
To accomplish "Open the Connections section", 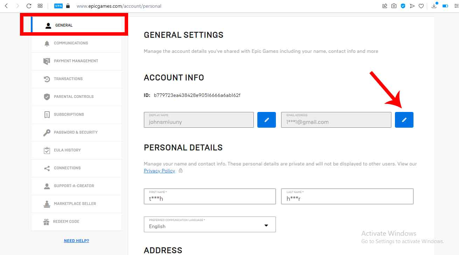I will 76,168.
